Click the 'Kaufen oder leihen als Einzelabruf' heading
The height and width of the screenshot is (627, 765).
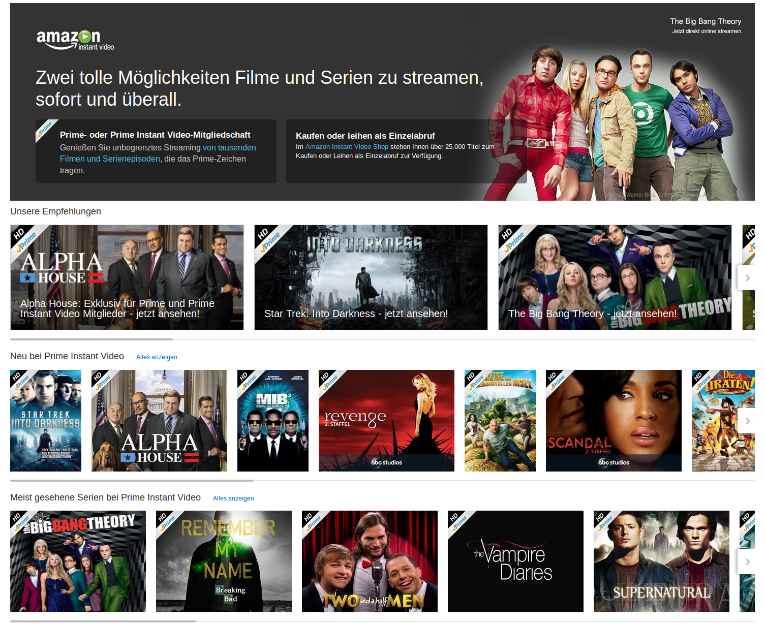365,136
